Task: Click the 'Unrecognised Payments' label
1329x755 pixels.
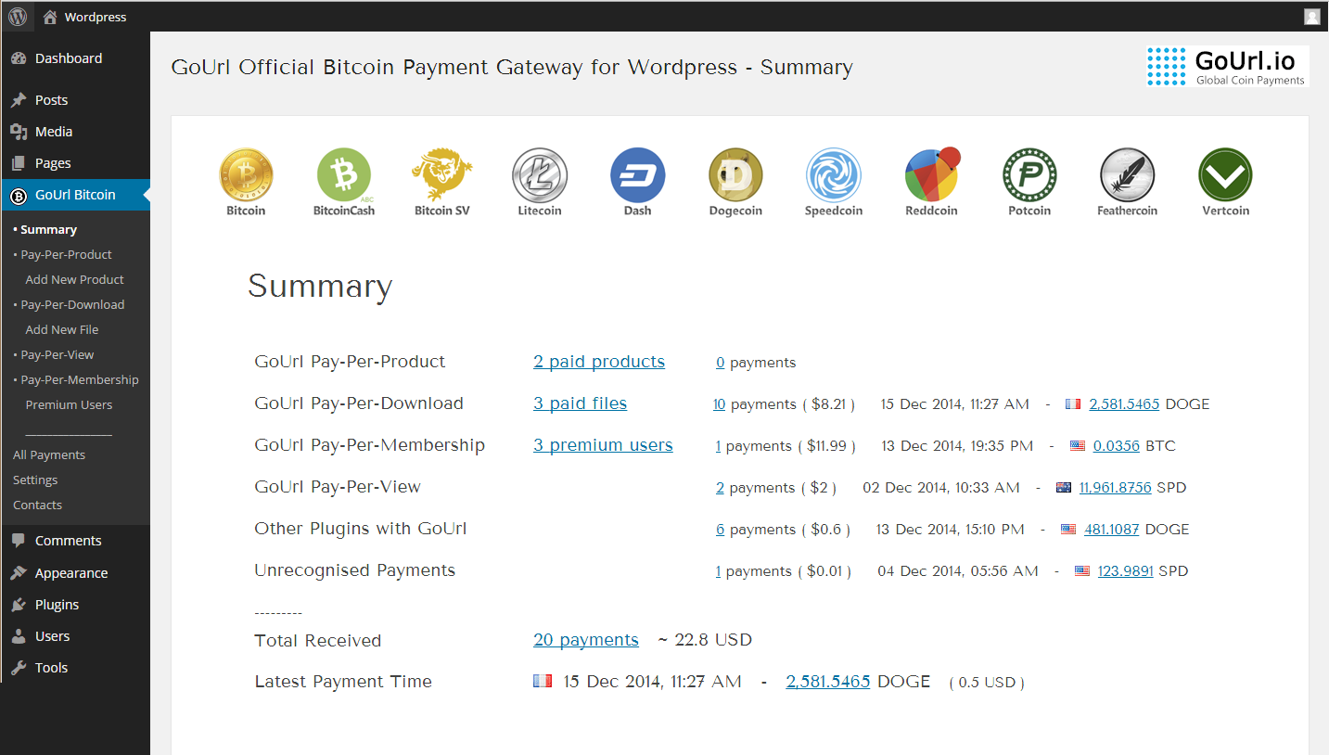Action: [x=355, y=570]
